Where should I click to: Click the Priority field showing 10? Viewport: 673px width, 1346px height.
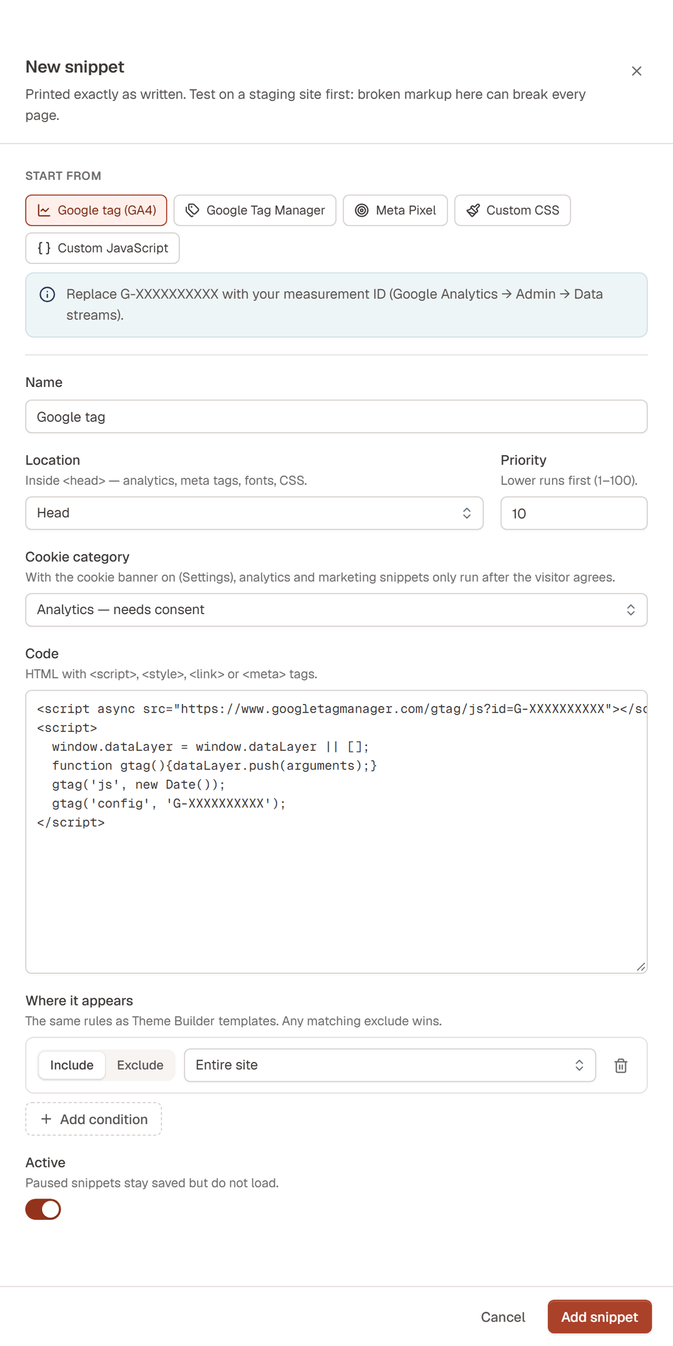[574, 513]
